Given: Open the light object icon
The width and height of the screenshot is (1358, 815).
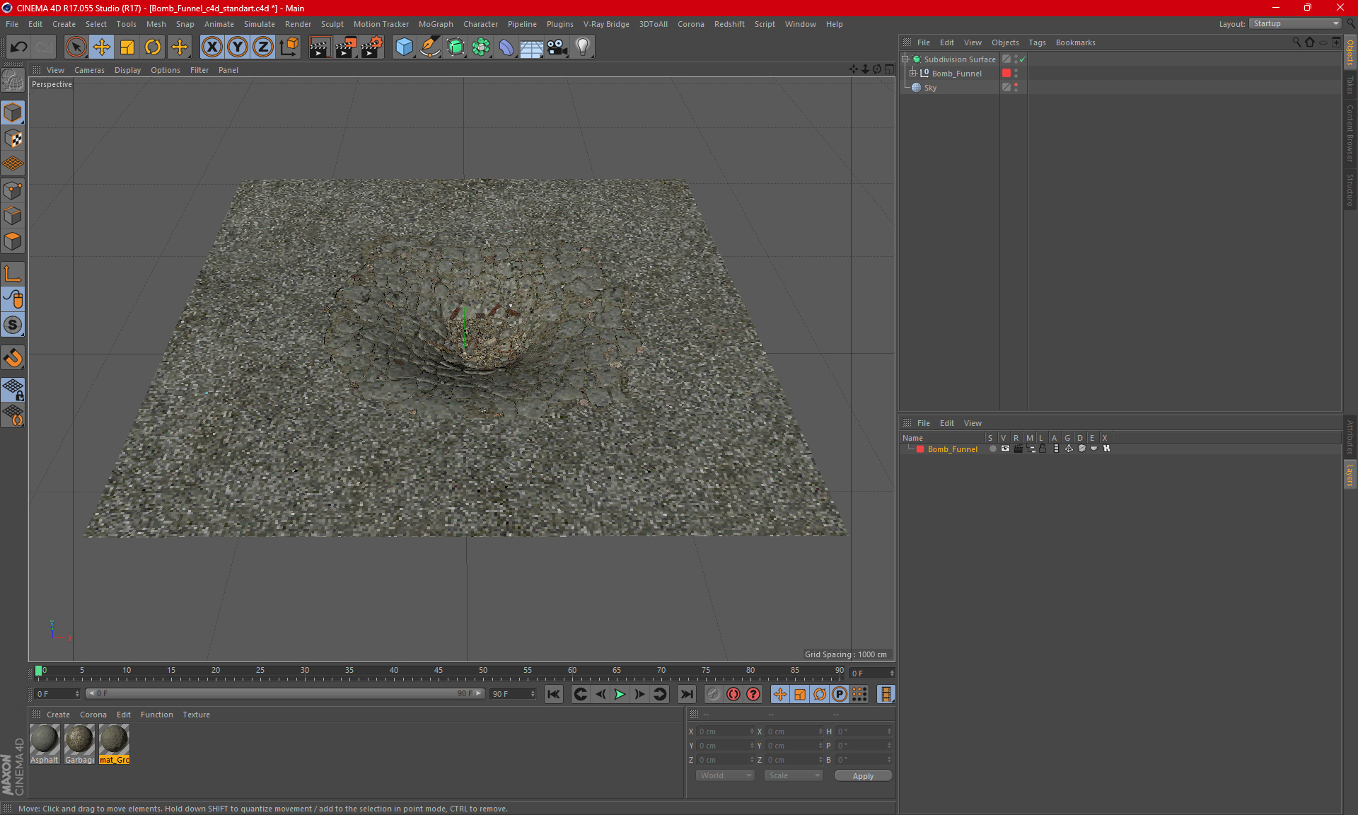Looking at the screenshot, I should tap(583, 47).
